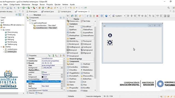Select JTextField in the Palette
Image resolution: width=175 pixels, height=98 pixels.
click(x=85, y=64)
